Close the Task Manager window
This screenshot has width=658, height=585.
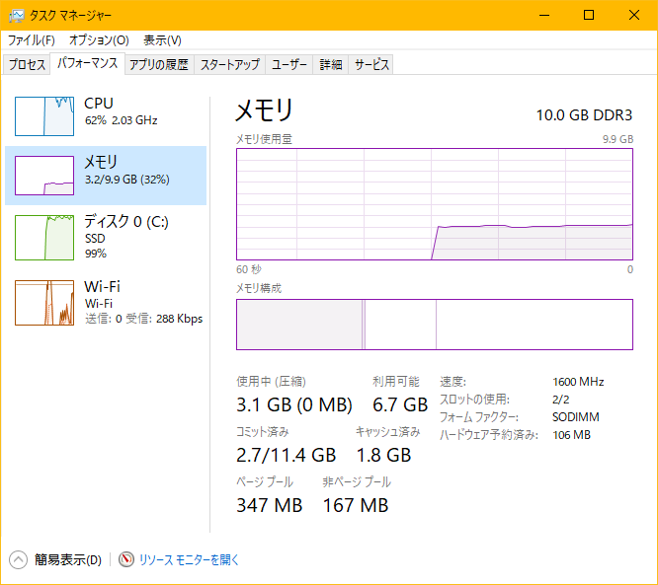click(x=634, y=15)
